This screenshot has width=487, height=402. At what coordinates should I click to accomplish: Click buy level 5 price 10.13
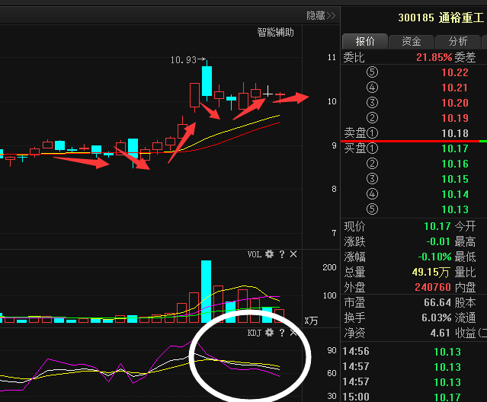(454, 209)
